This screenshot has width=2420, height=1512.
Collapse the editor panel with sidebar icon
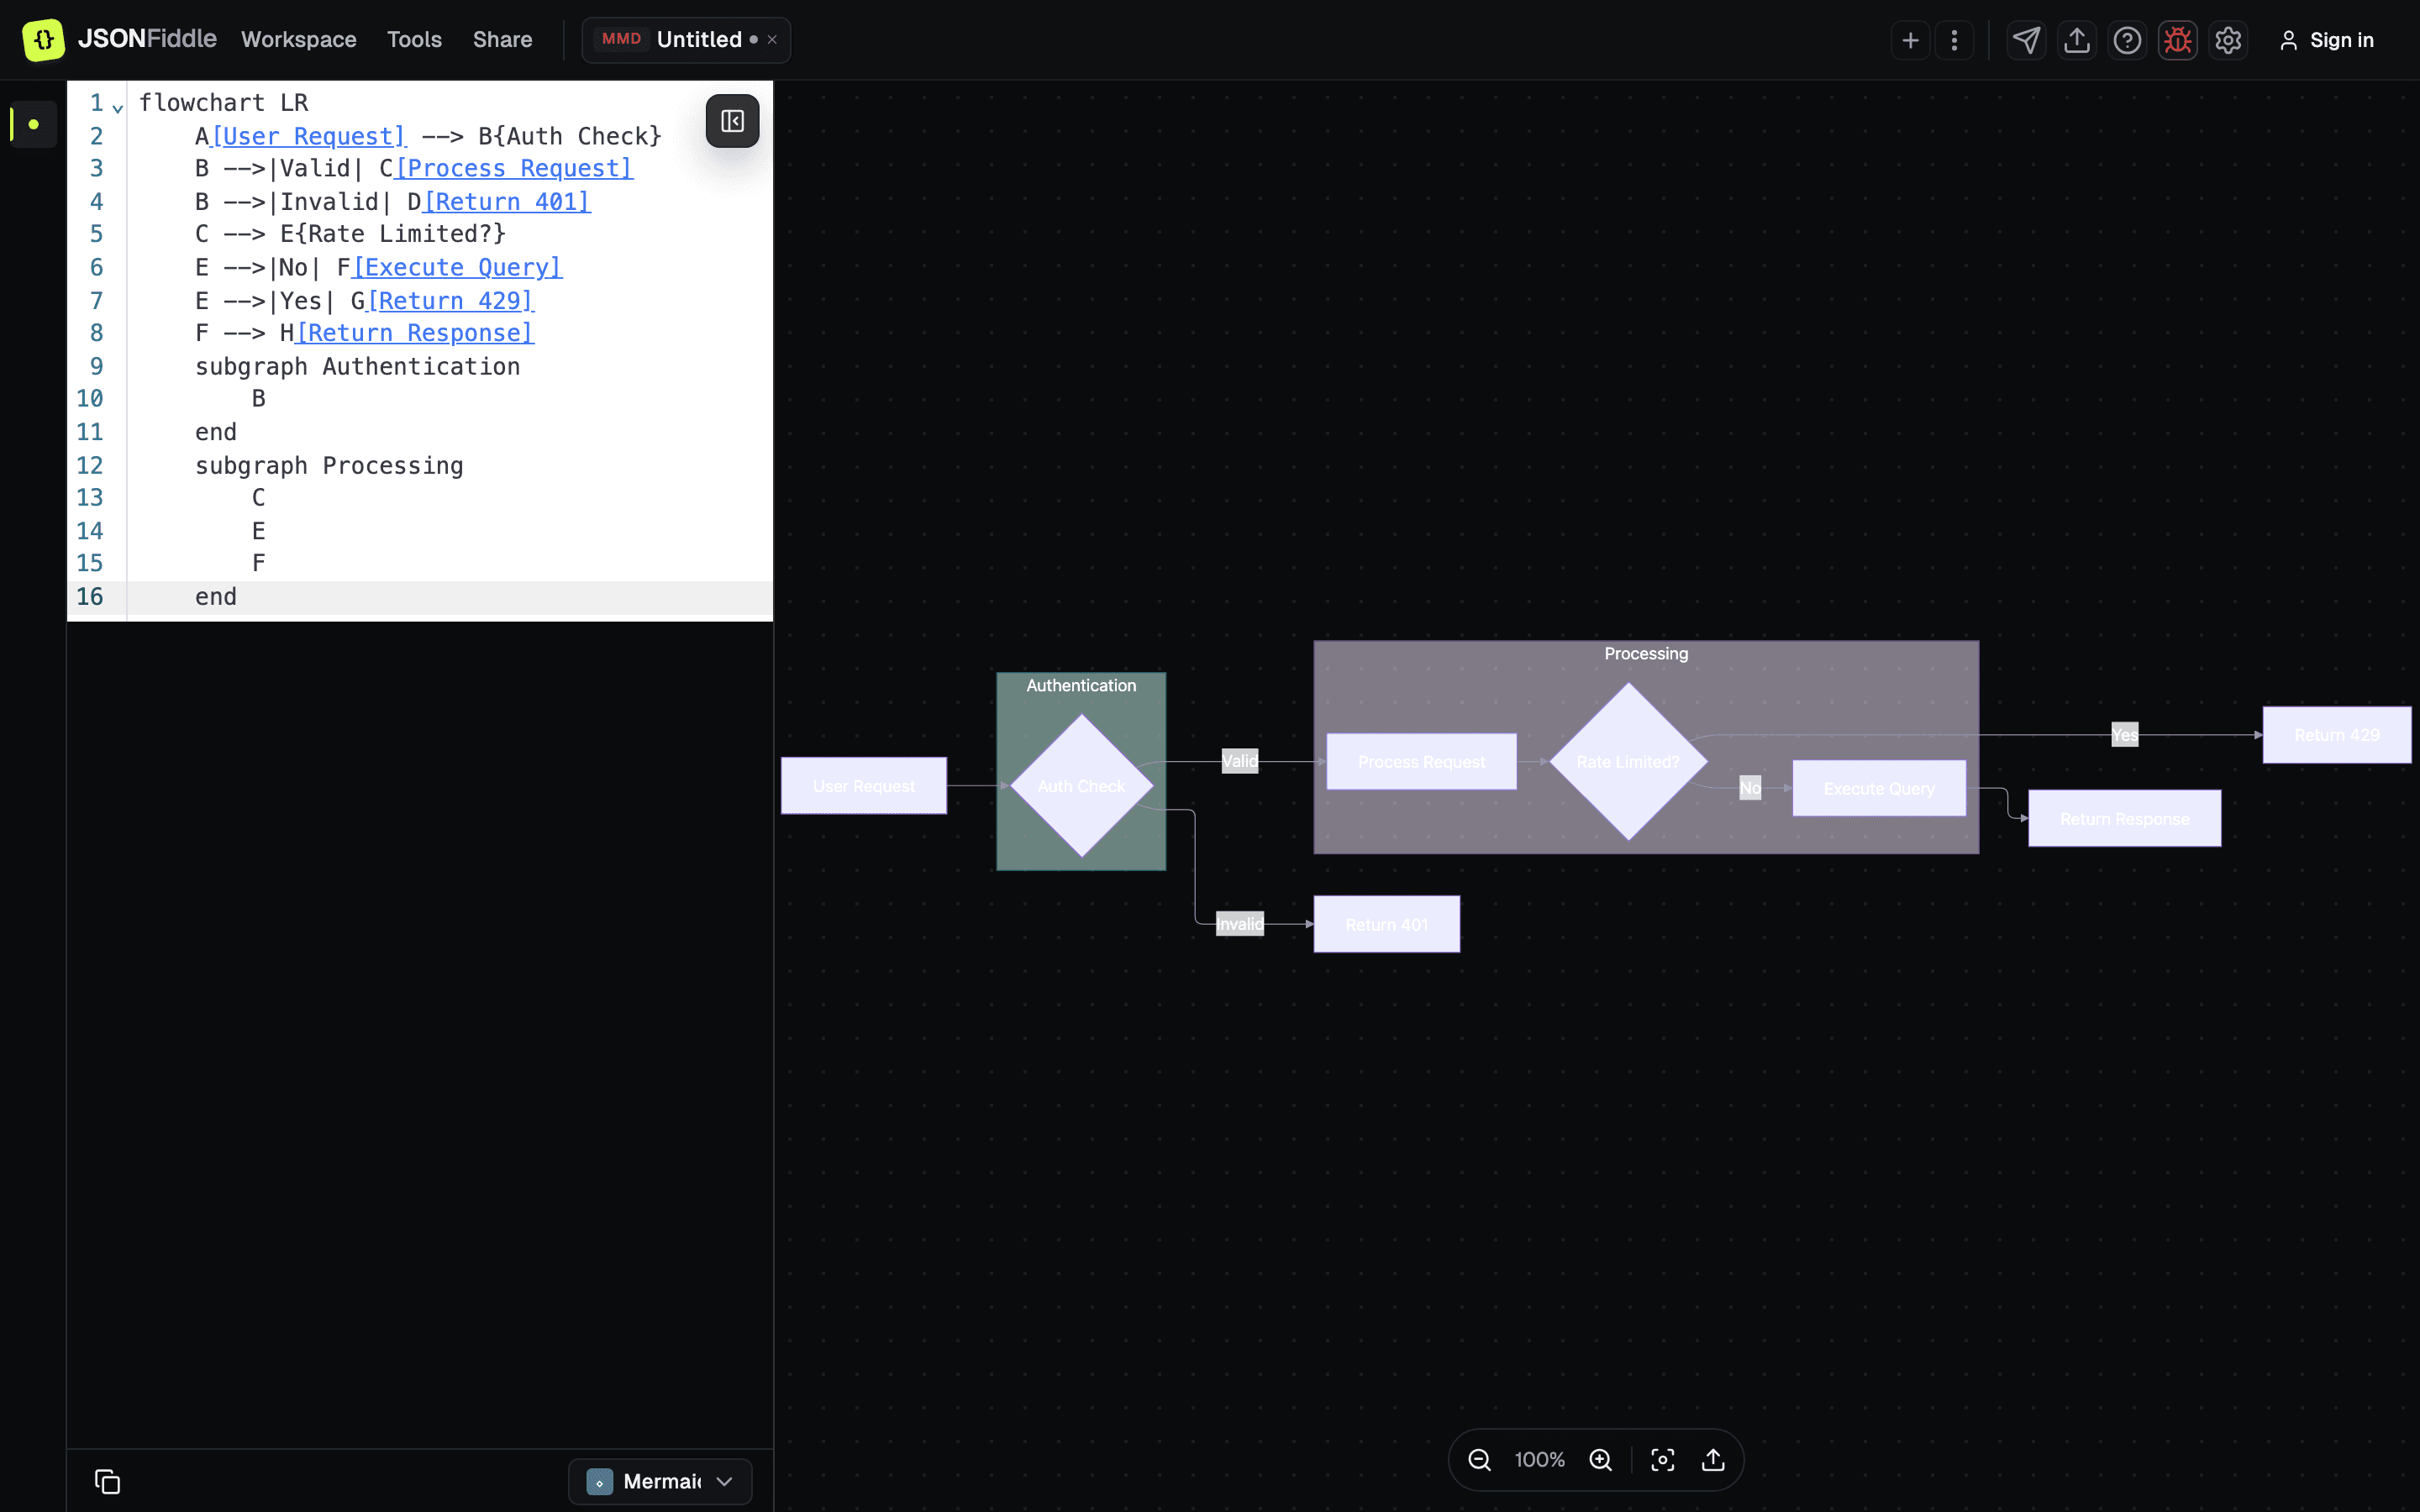point(732,121)
